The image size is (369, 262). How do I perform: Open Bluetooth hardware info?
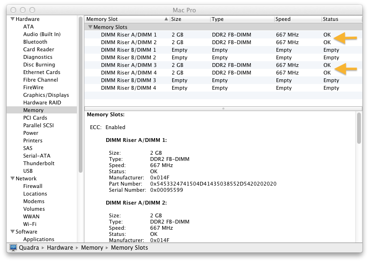pyautogui.click(x=35, y=42)
